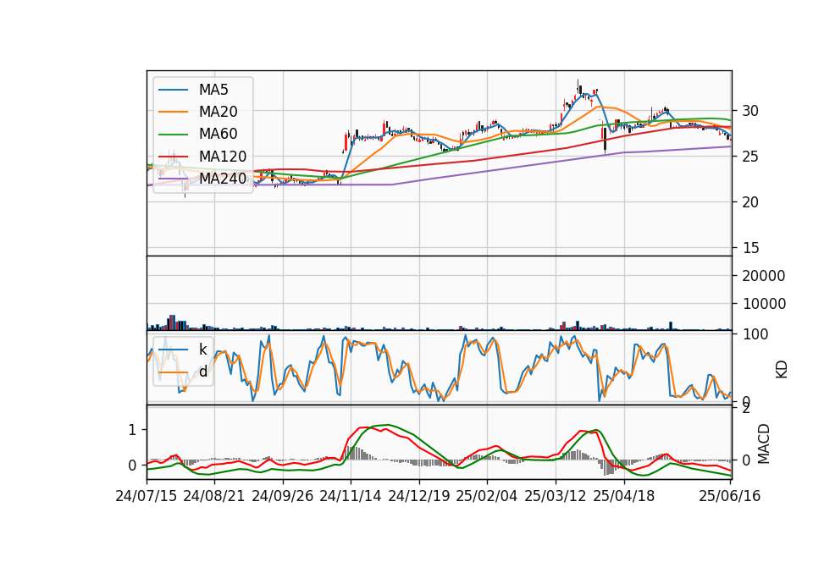Screen dimensions: 813x584
Task: Click the MACD right axis value 2
Action: [x=746, y=409]
